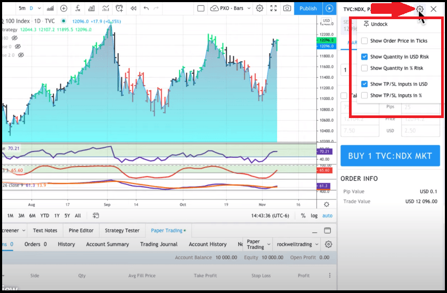Create an alert with the alarm clock icon
This screenshot has width=447, height=293.
tap(119, 9)
